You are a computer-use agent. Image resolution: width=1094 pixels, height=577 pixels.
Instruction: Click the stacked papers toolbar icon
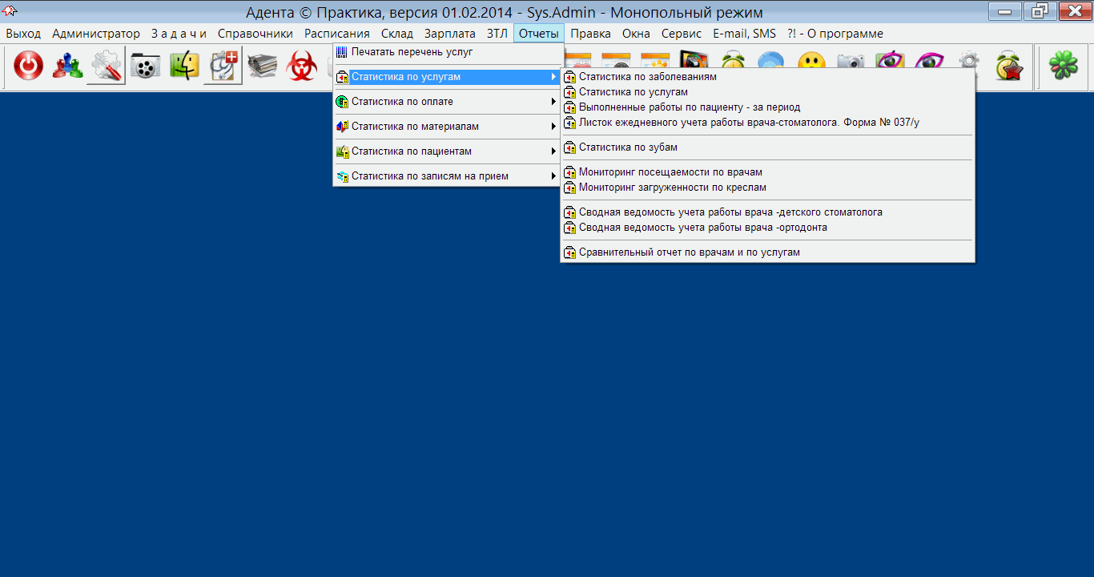(262, 67)
